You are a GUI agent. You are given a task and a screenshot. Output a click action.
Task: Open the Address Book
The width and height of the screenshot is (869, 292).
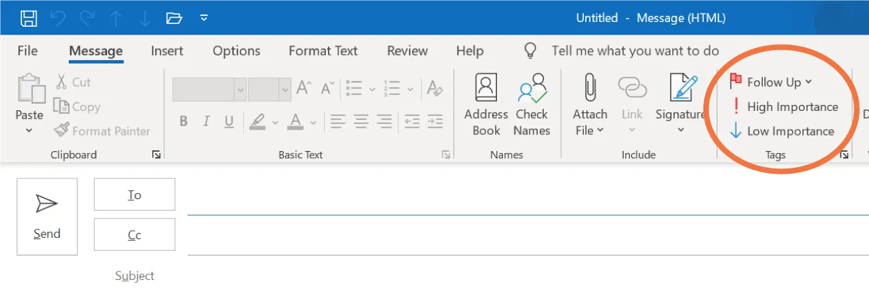click(486, 104)
